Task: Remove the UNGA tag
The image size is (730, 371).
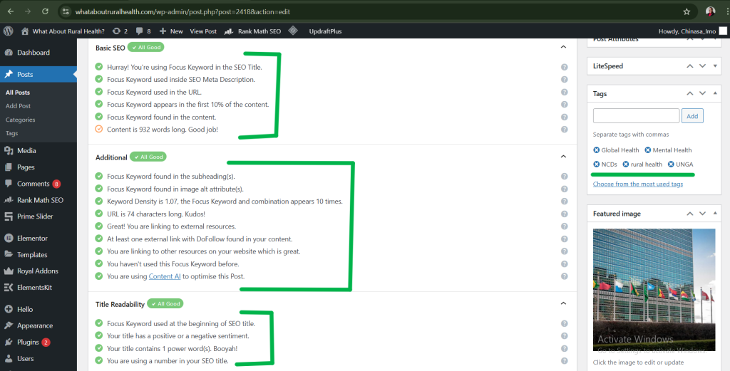Action: tap(671, 164)
